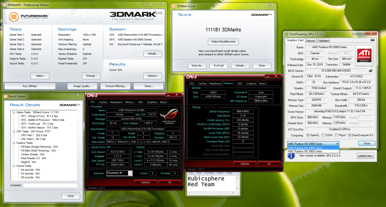The height and width of the screenshot is (207, 386).
Task: Collapse the Sound Tests tree node
Action: (x=14, y=166)
